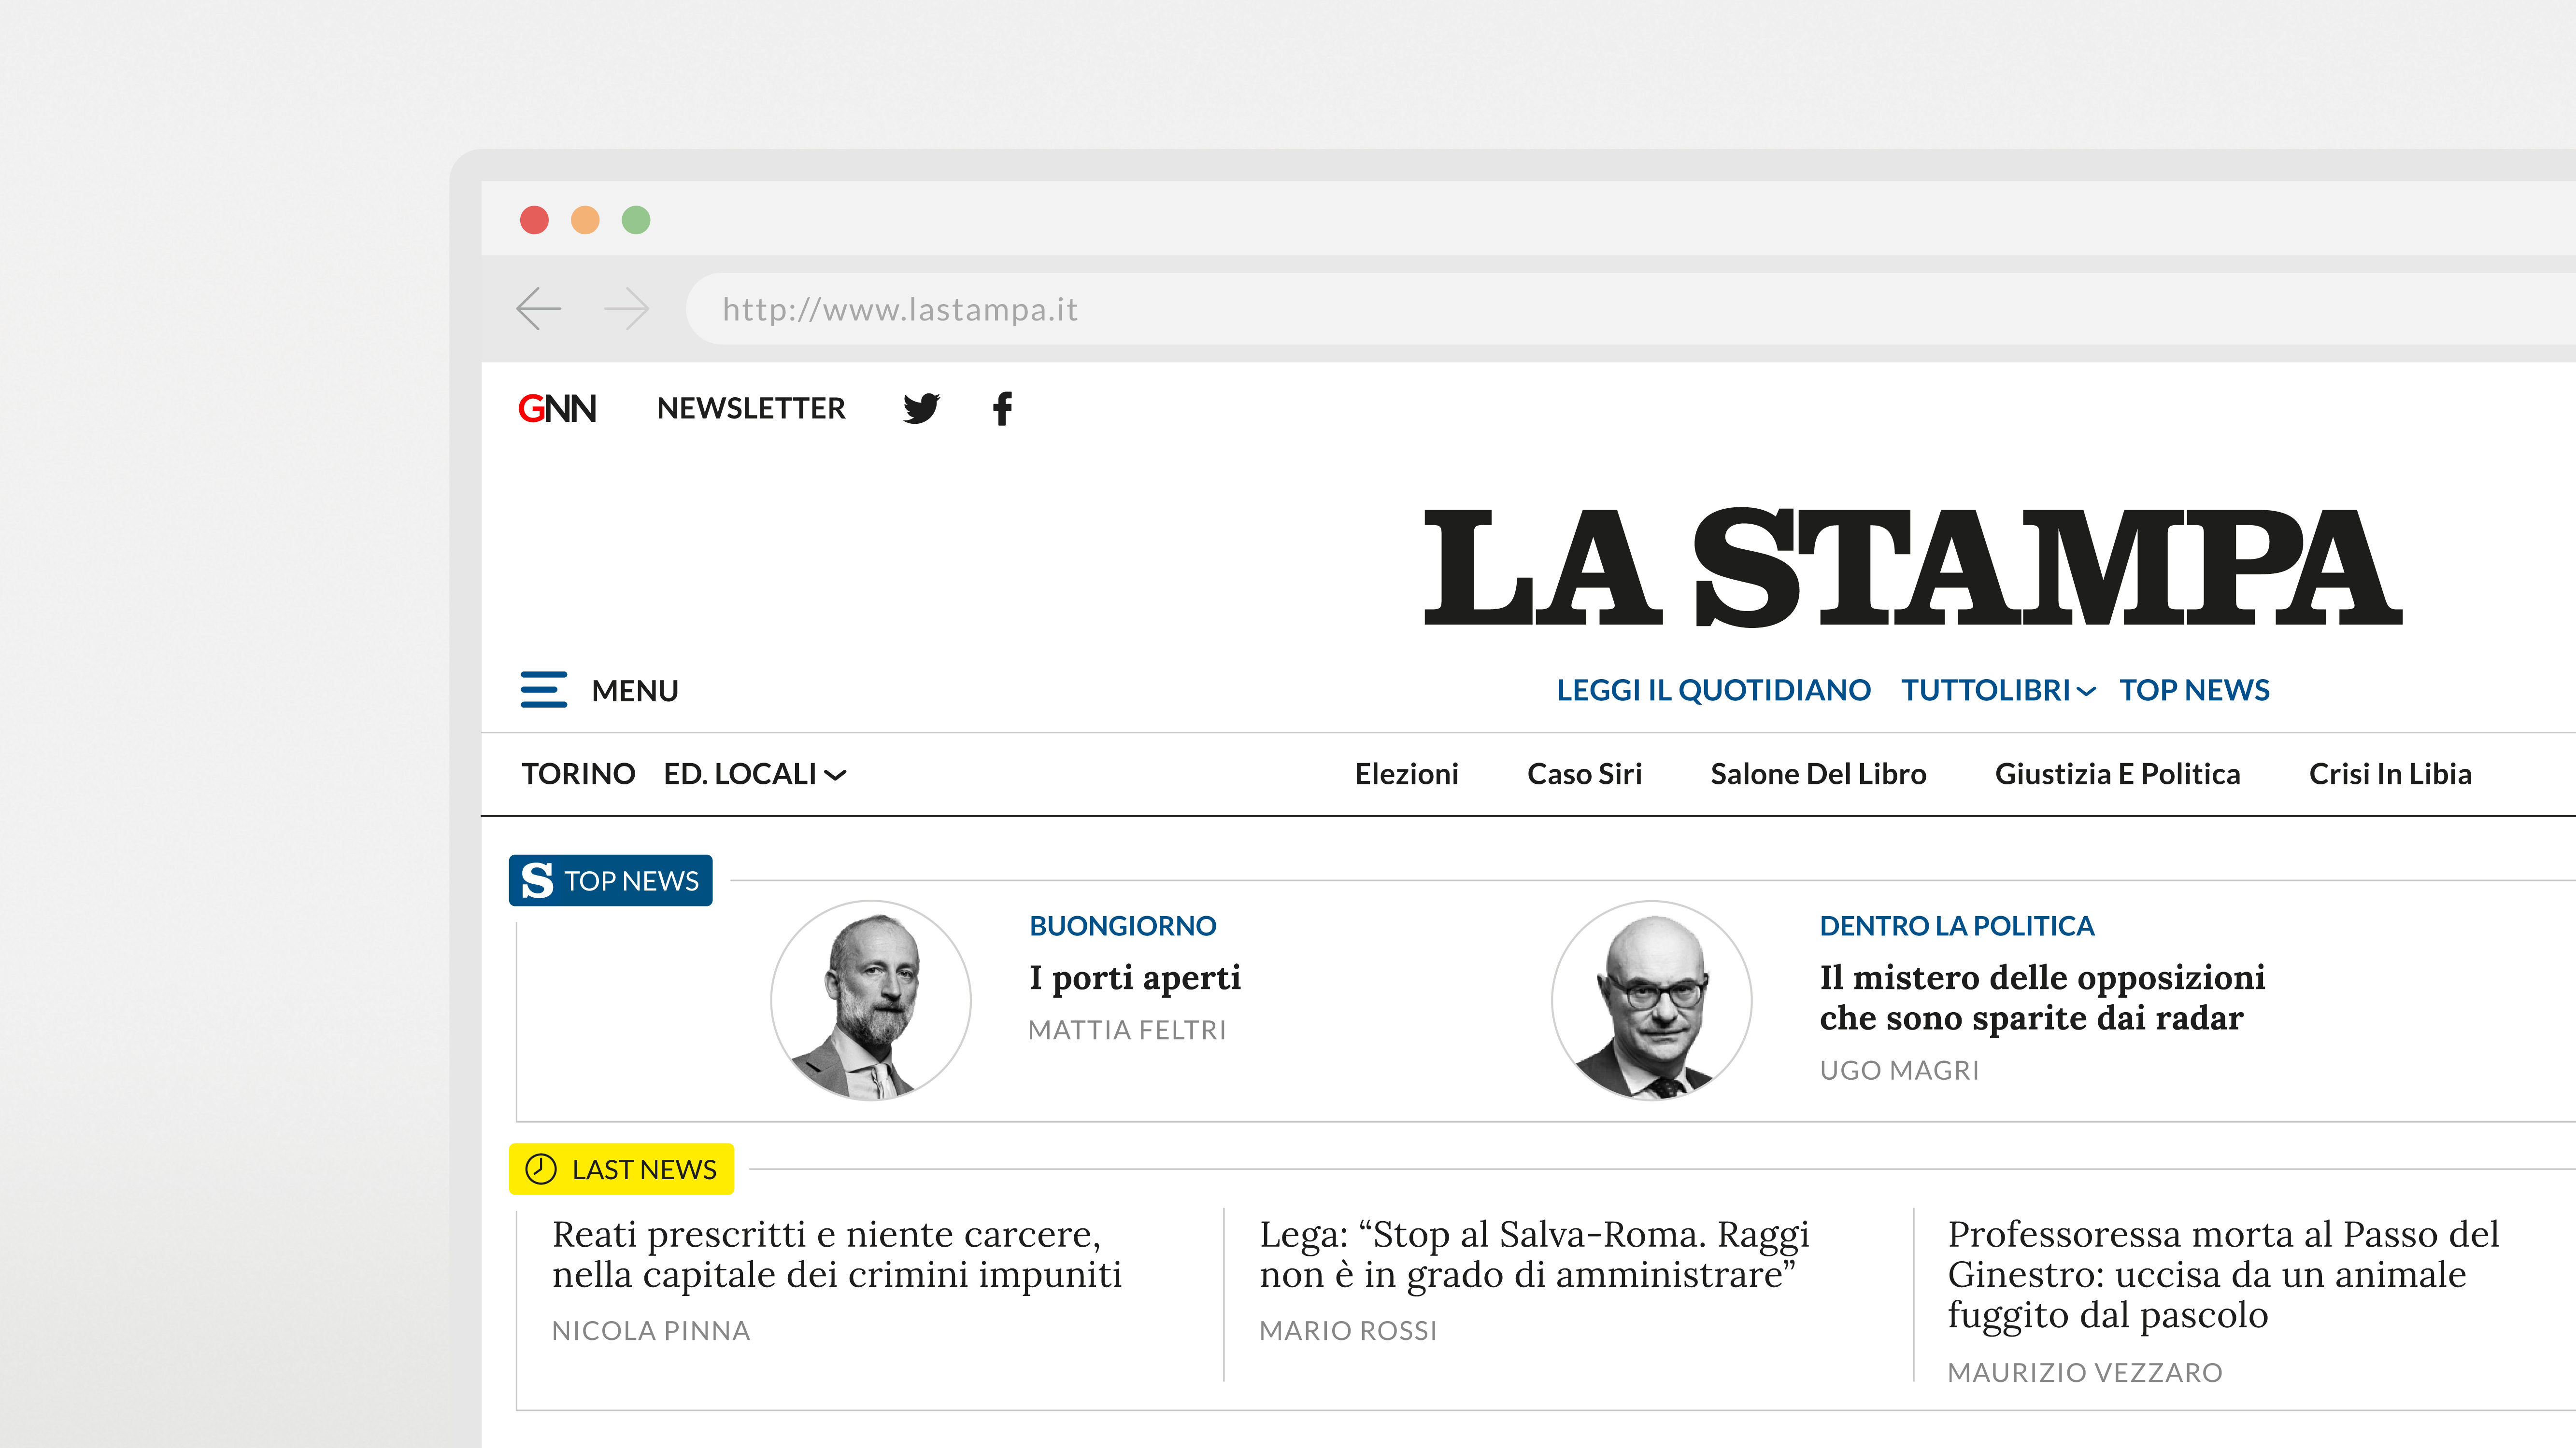Click the LAST NEWS section badge label
2576x1448 pixels.
644,1169
